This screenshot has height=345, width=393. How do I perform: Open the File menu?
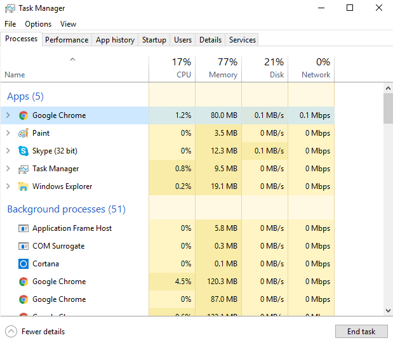10,24
